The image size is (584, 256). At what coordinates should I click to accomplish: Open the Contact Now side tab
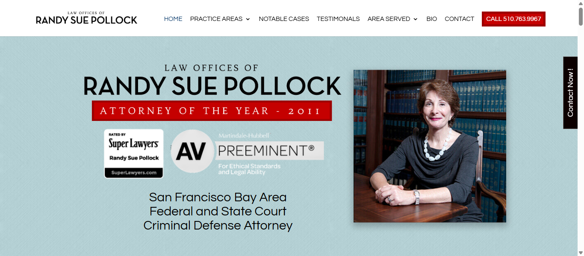(x=570, y=93)
